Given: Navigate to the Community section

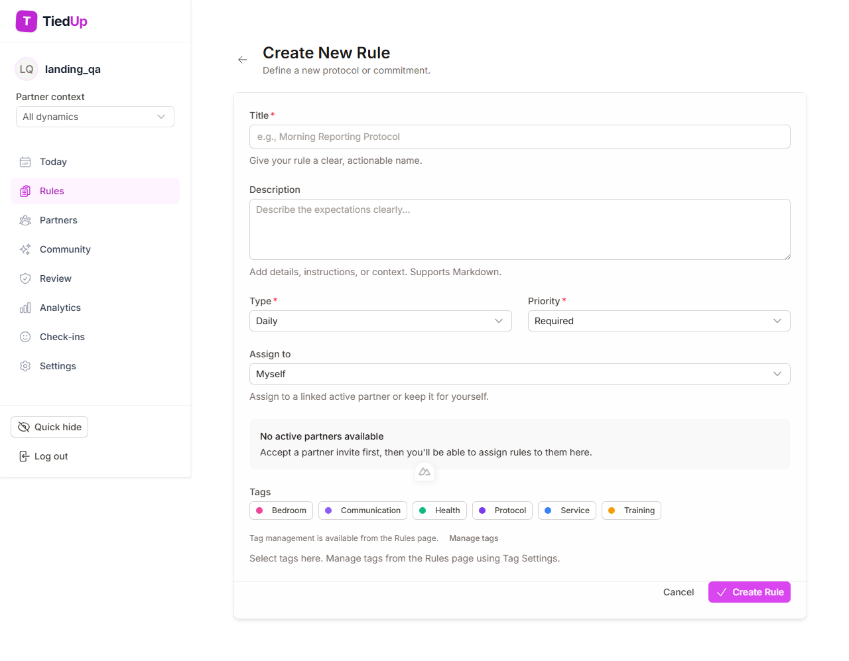Looking at the screenshot, I should [65, 249].
